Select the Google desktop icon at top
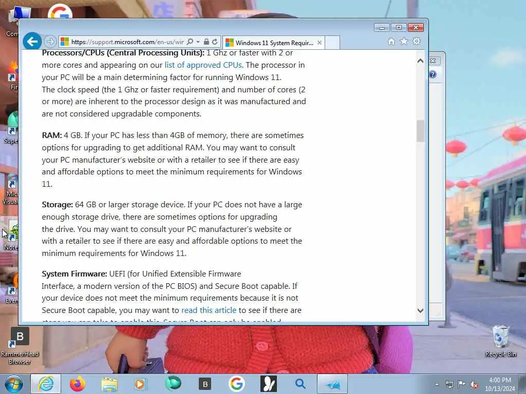 [61, 11]
